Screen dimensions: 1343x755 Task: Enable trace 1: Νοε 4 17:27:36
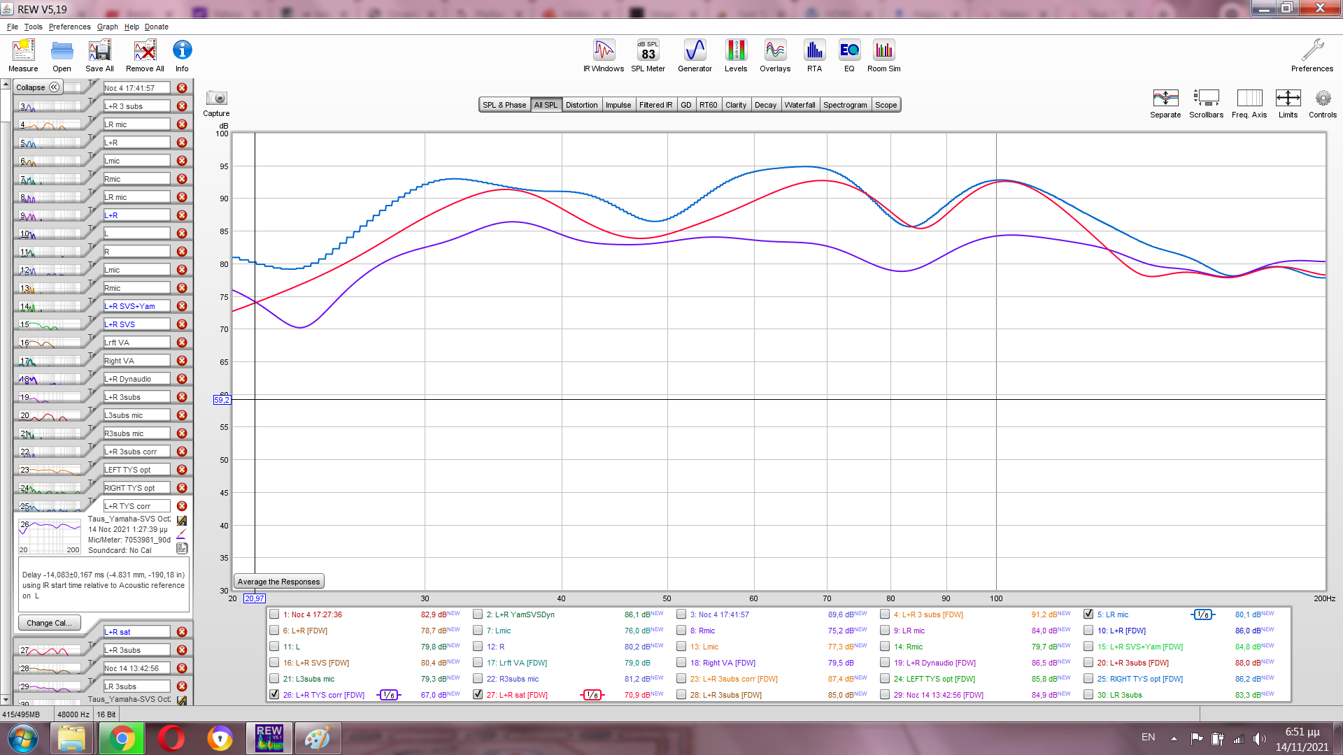pyautogui.click(x=274, y=614)
